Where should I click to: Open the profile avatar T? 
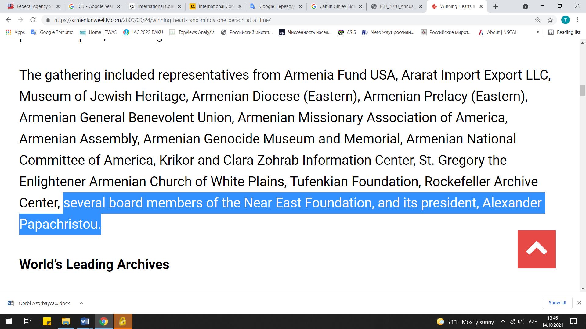(565, 20)
